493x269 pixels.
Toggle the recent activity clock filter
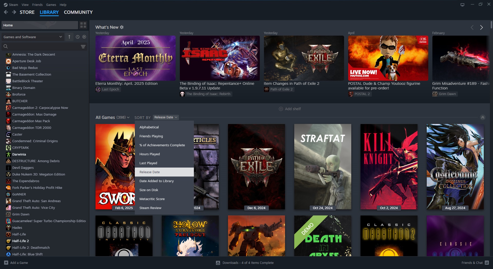tap(78, 37)
